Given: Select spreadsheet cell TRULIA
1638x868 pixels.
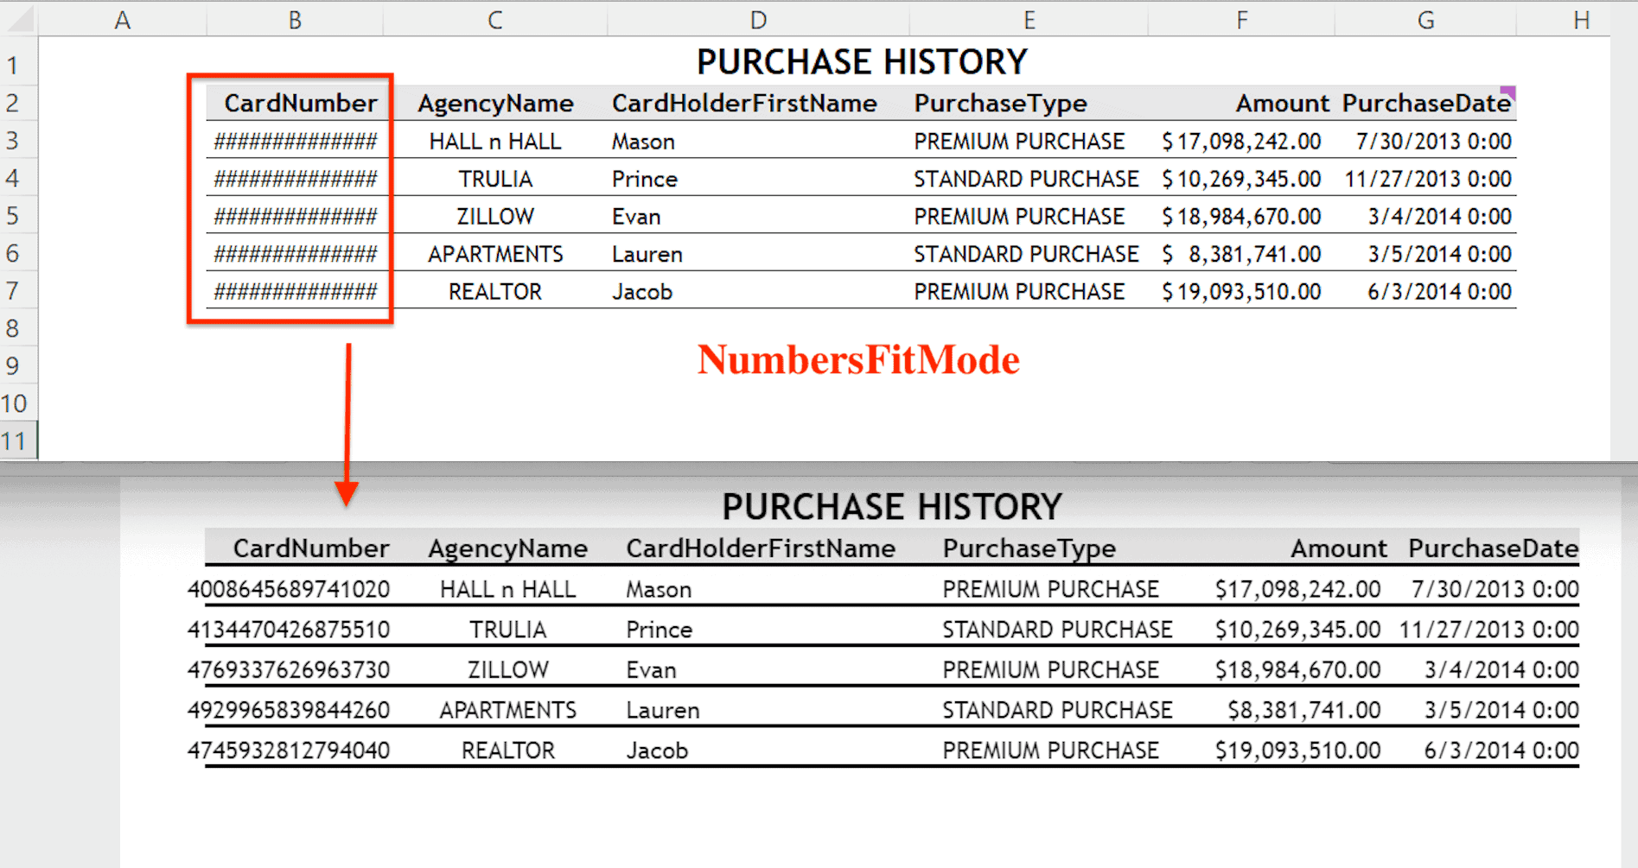Looking at the screenshot, I should [495, 179].
